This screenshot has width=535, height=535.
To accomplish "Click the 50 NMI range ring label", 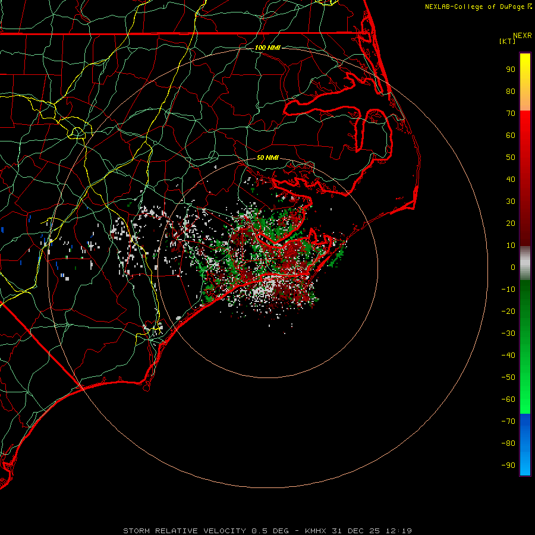I will coord(267,158).
